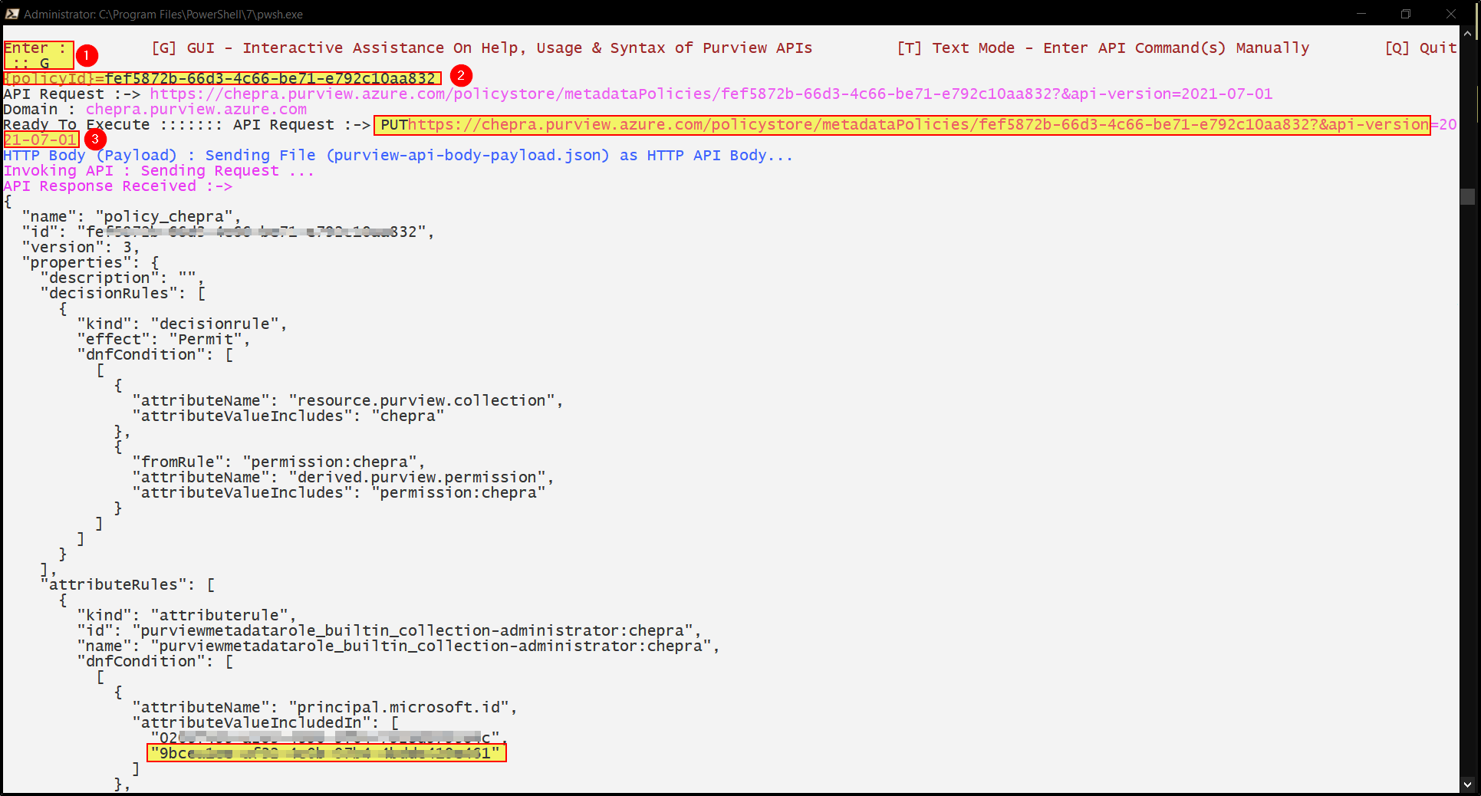
Task: Click the PUT request URL in Ready To Execute
Action: [x=902, y=125]
